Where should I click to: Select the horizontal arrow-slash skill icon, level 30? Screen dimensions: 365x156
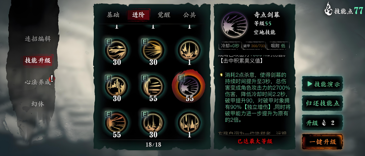pos(117,50)
